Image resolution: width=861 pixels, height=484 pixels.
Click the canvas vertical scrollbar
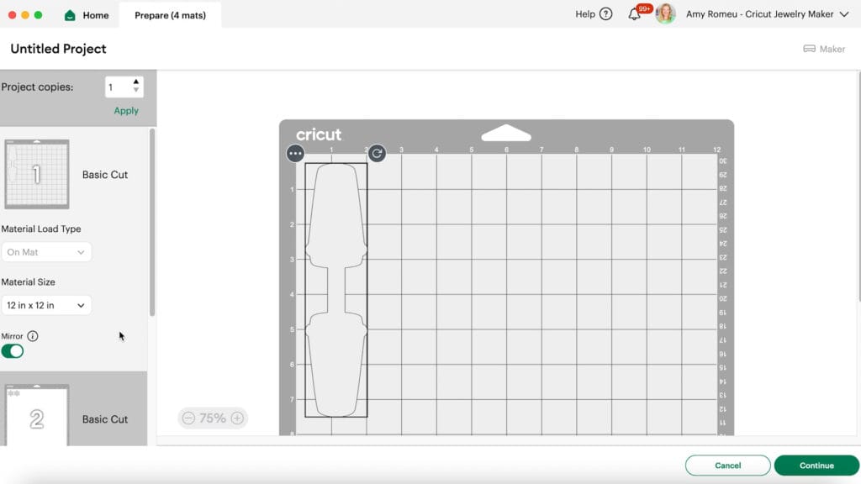tap(858, 187)
